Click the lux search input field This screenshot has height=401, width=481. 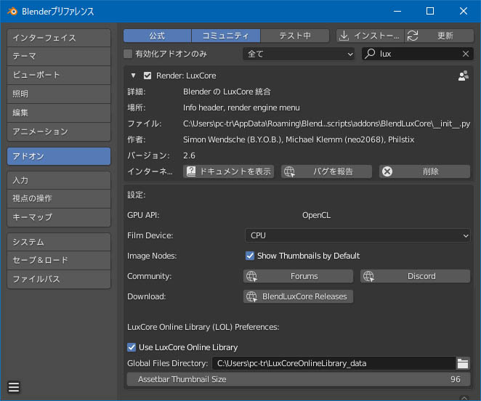click(x=418, y=54)
